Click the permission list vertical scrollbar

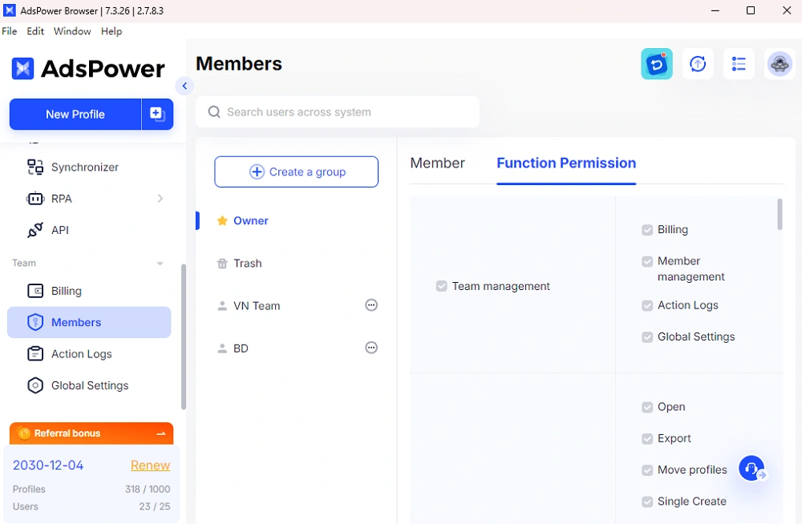(780, 214)
